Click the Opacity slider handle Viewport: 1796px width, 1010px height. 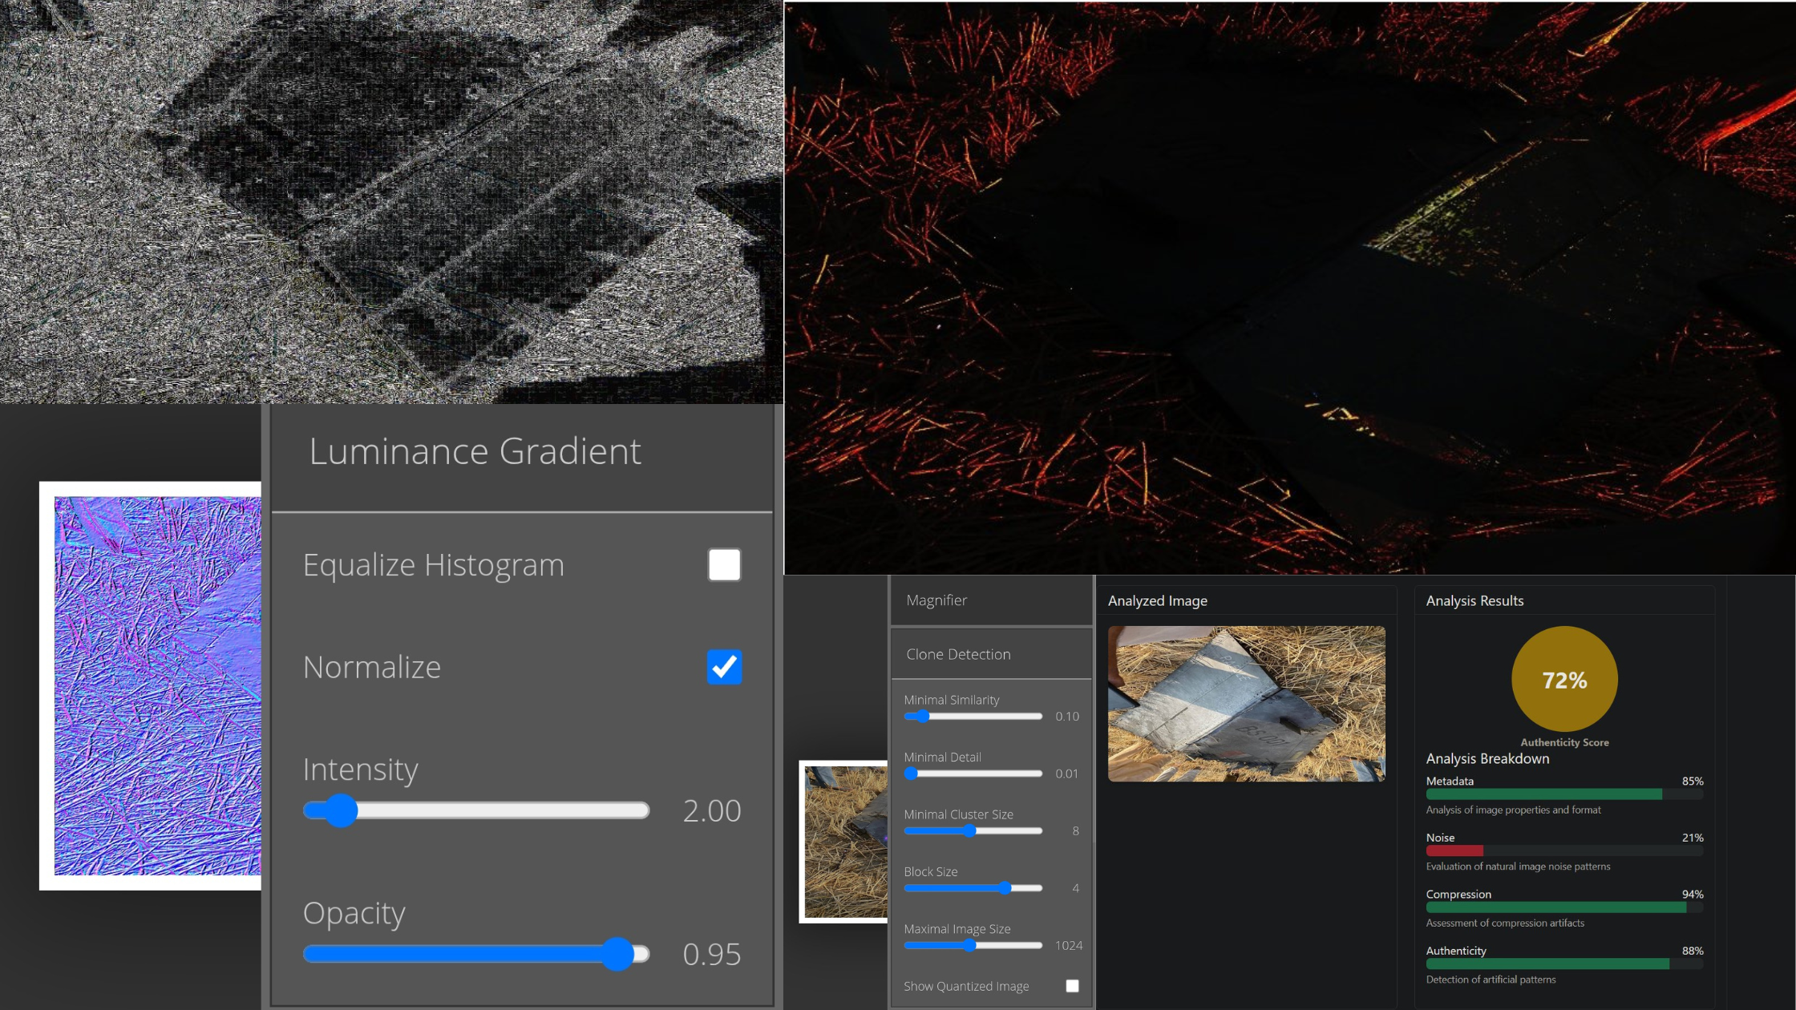[617, 954]
